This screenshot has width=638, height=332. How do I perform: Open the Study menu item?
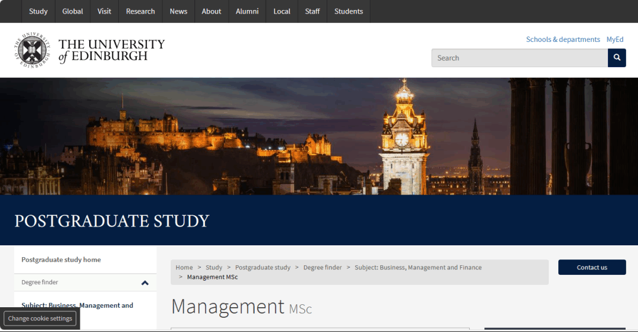[38, 11]
